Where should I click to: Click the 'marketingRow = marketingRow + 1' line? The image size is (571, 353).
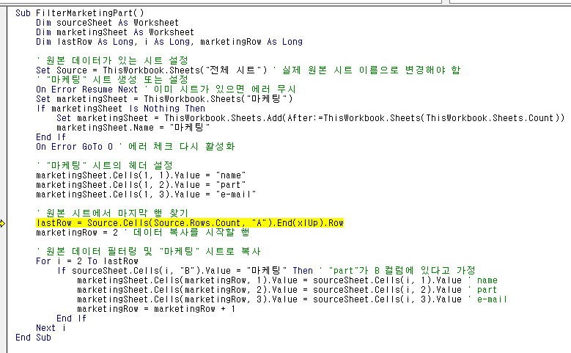[x=156, y=309]
